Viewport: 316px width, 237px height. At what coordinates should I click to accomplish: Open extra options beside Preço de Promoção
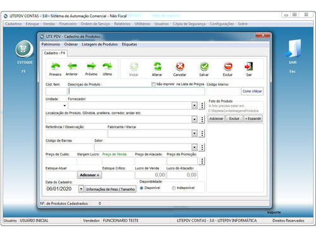coord(202,161)
